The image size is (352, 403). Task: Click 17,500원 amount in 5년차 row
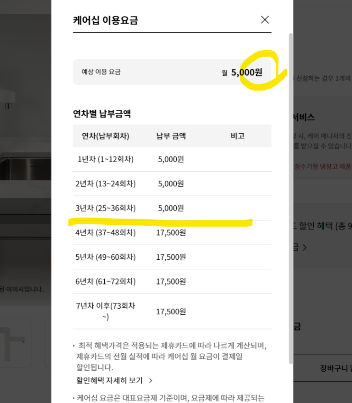(x=171, y=257)
